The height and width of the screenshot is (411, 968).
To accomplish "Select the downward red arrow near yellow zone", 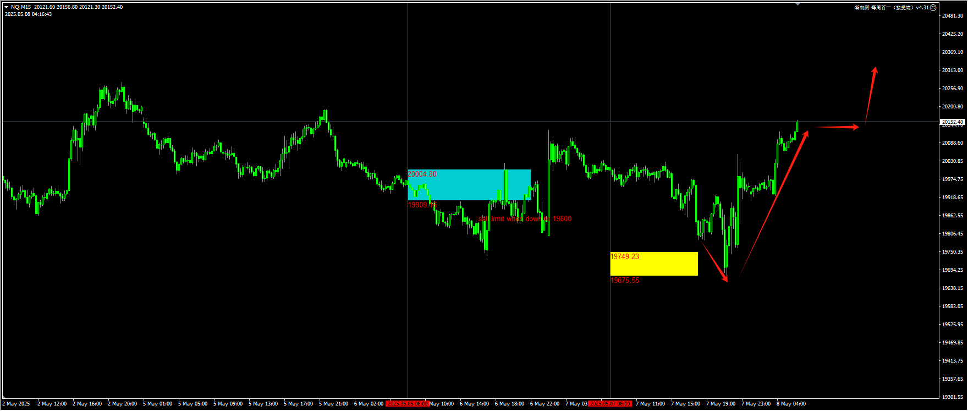I will [714, 261].
